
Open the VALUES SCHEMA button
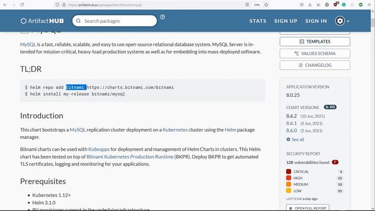315,53
